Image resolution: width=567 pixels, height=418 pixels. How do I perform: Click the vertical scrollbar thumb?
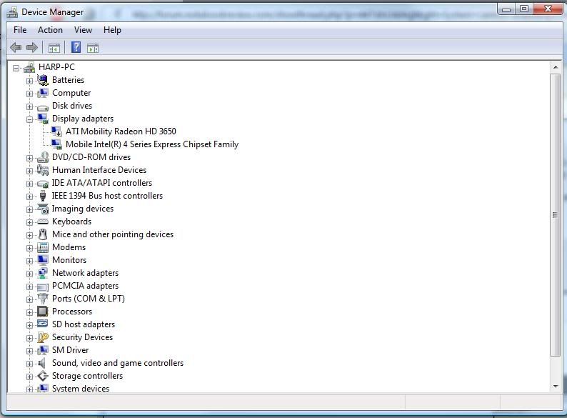tap(555, 215)
